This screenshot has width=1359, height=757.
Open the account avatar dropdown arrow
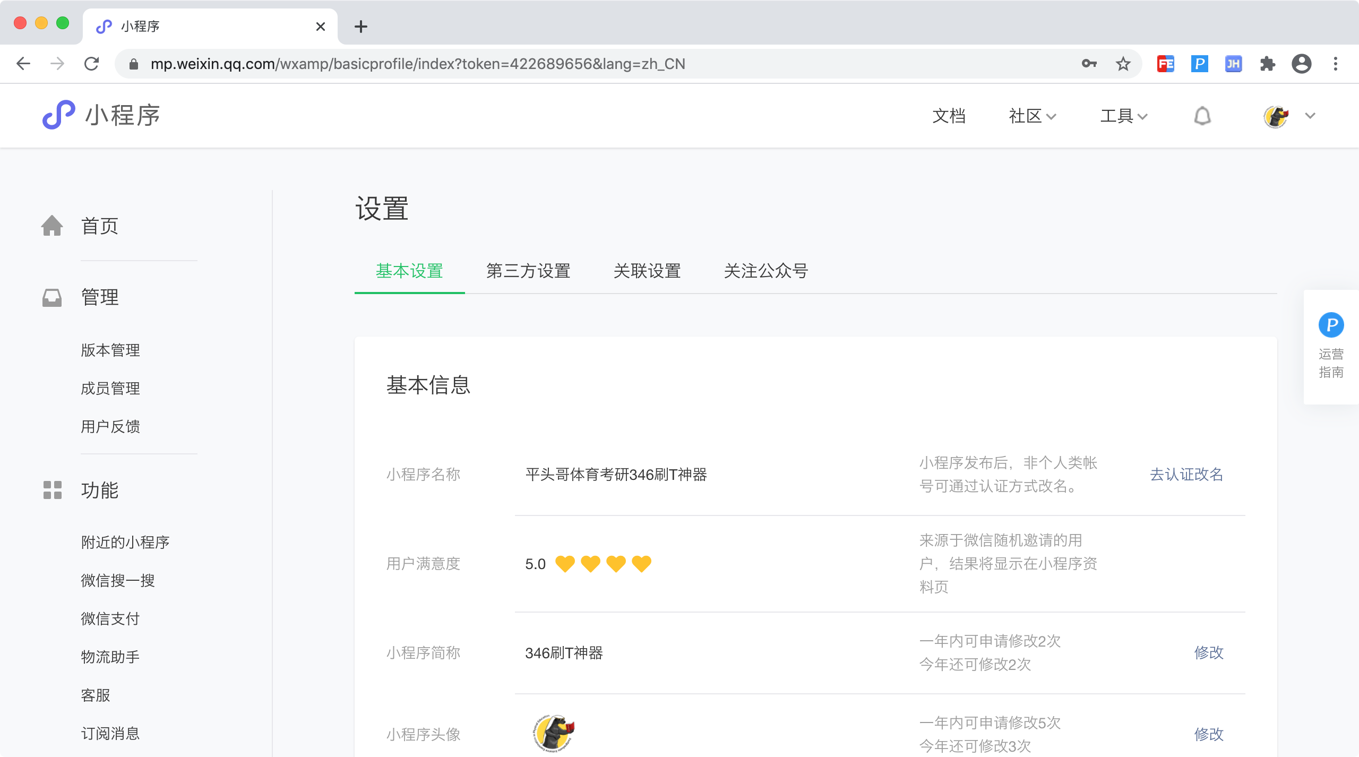(x=1310, y=116)
